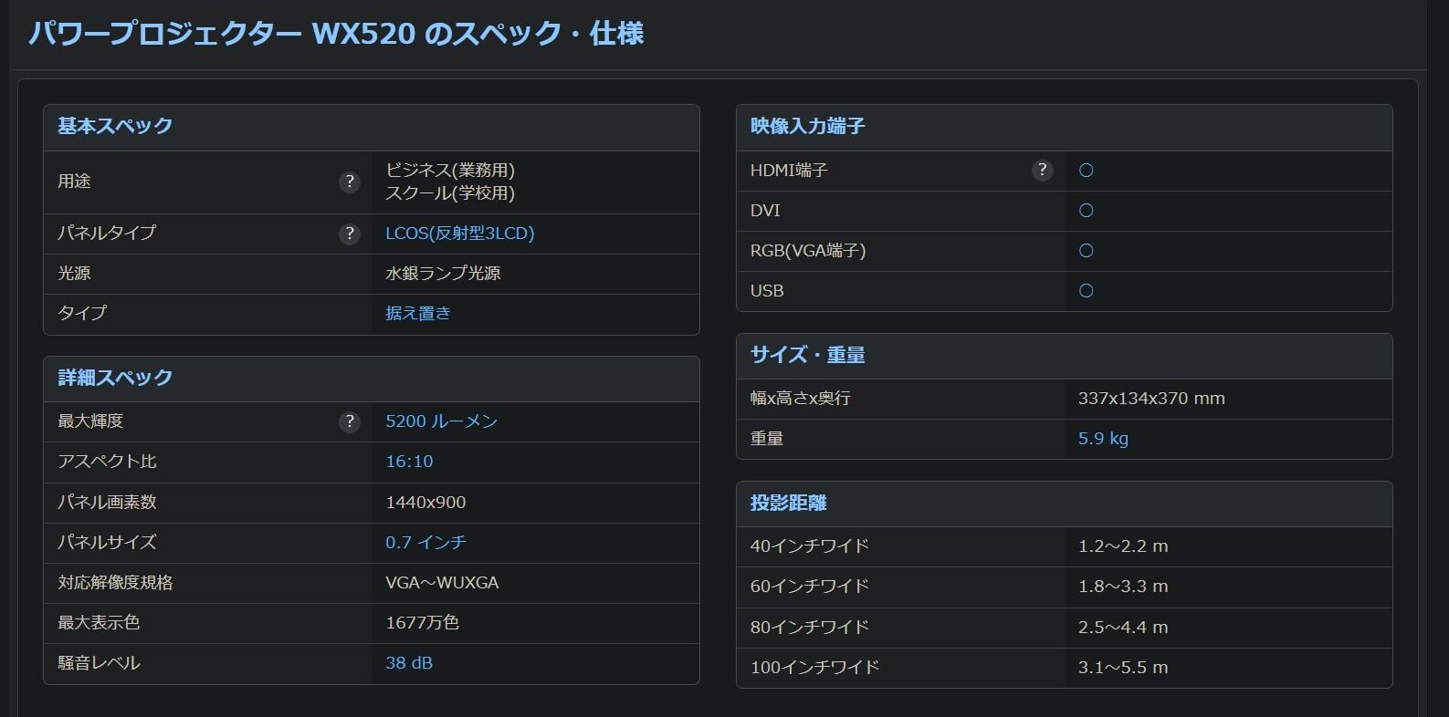The height and width of the screenshot is (717, 1449).
Task: Open the 5.9 kg weight link
Action: pos(1103,439)
